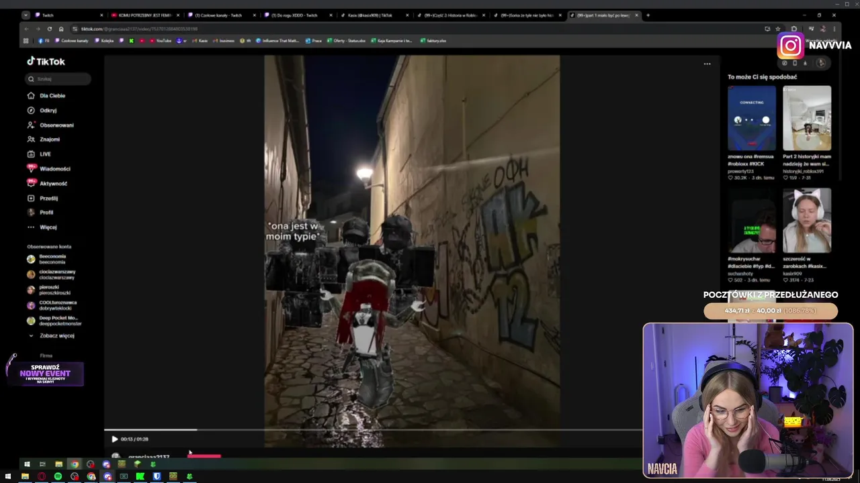Open Czołowe kanały bookmark
860x483 pixels.
(71, 40)
